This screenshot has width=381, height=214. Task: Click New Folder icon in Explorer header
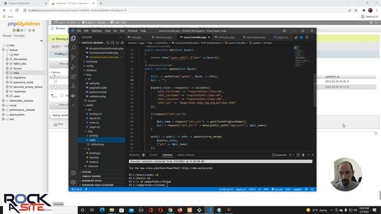point(113,43)
